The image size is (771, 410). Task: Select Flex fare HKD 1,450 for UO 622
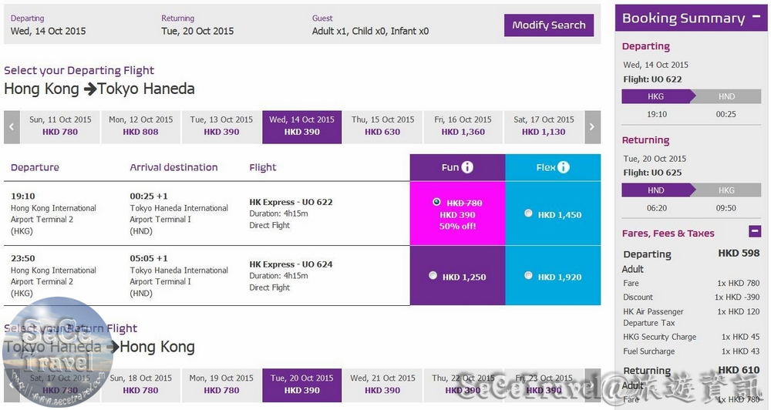point(528,213)
